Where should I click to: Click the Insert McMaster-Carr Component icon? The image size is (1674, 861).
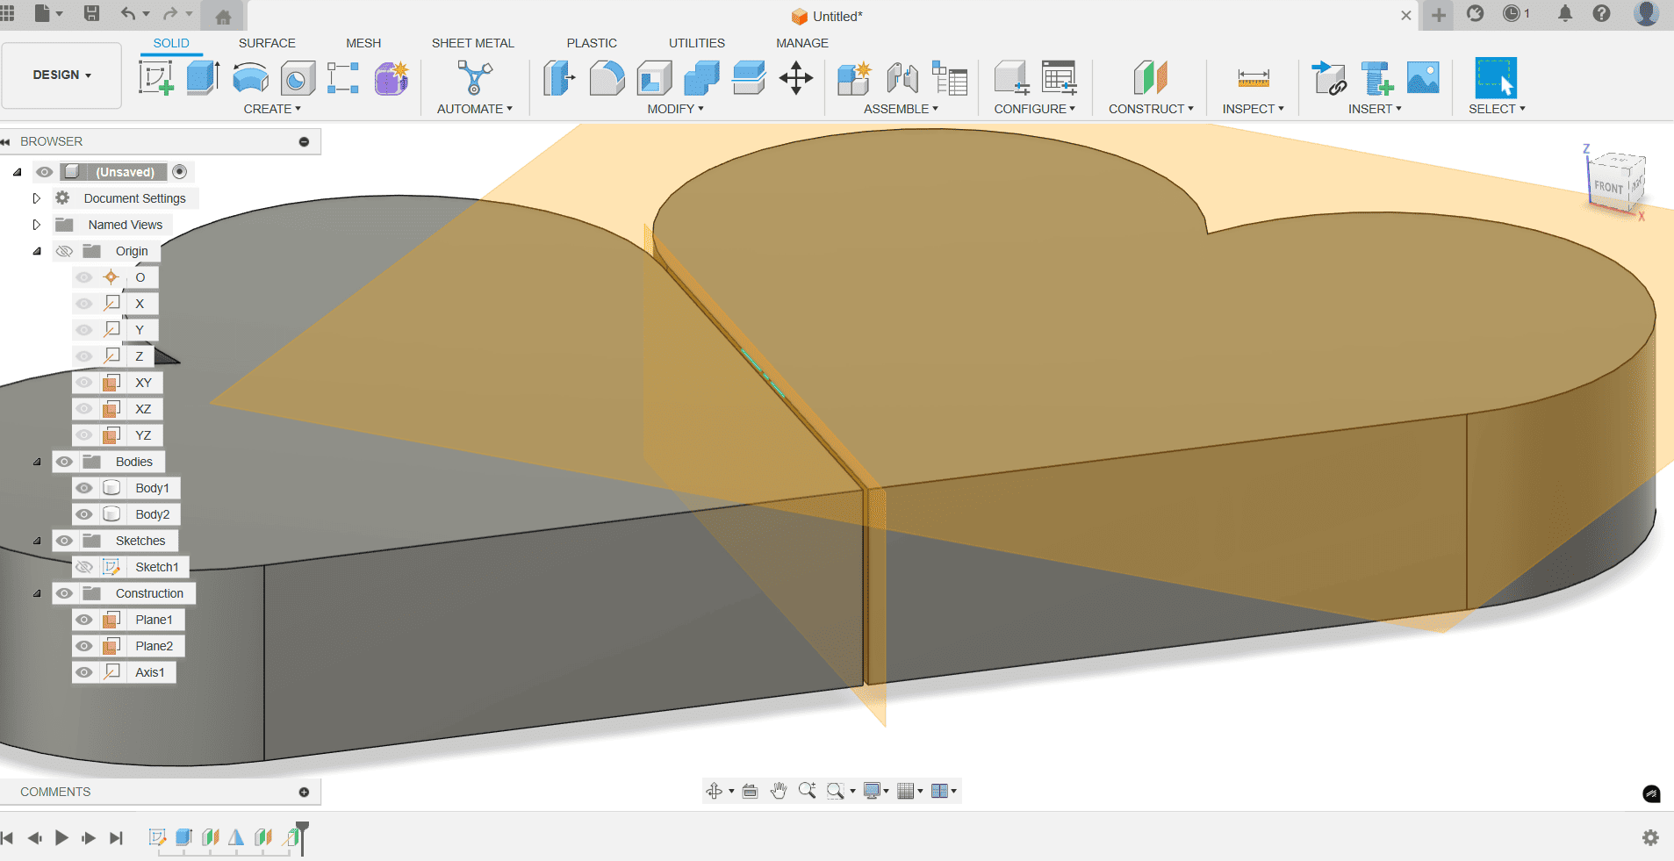click(x=1376, y=78)
